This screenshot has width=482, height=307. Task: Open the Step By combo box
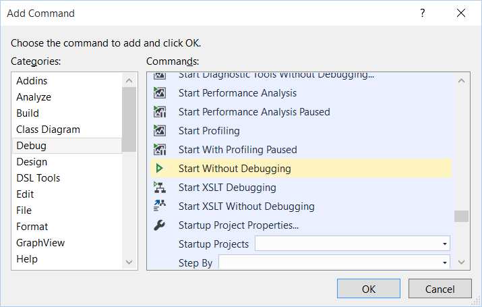click(334, 262)
